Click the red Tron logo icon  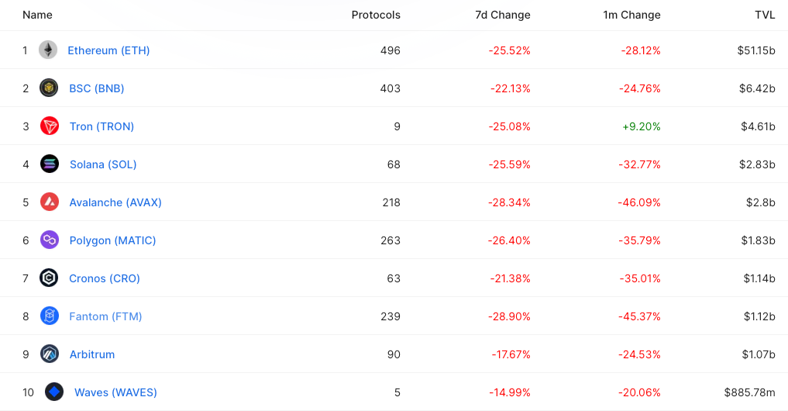point(50,126)
